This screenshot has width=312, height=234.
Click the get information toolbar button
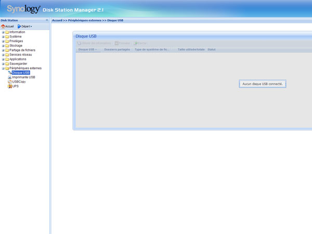[94, 43]
